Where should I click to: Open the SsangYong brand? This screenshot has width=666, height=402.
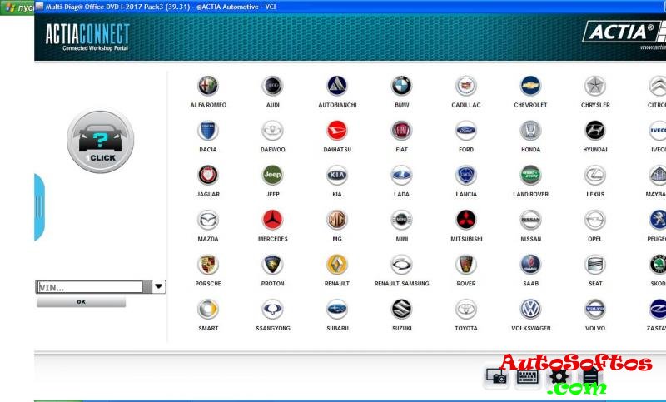pyautogui.click(x=272, y=310)
